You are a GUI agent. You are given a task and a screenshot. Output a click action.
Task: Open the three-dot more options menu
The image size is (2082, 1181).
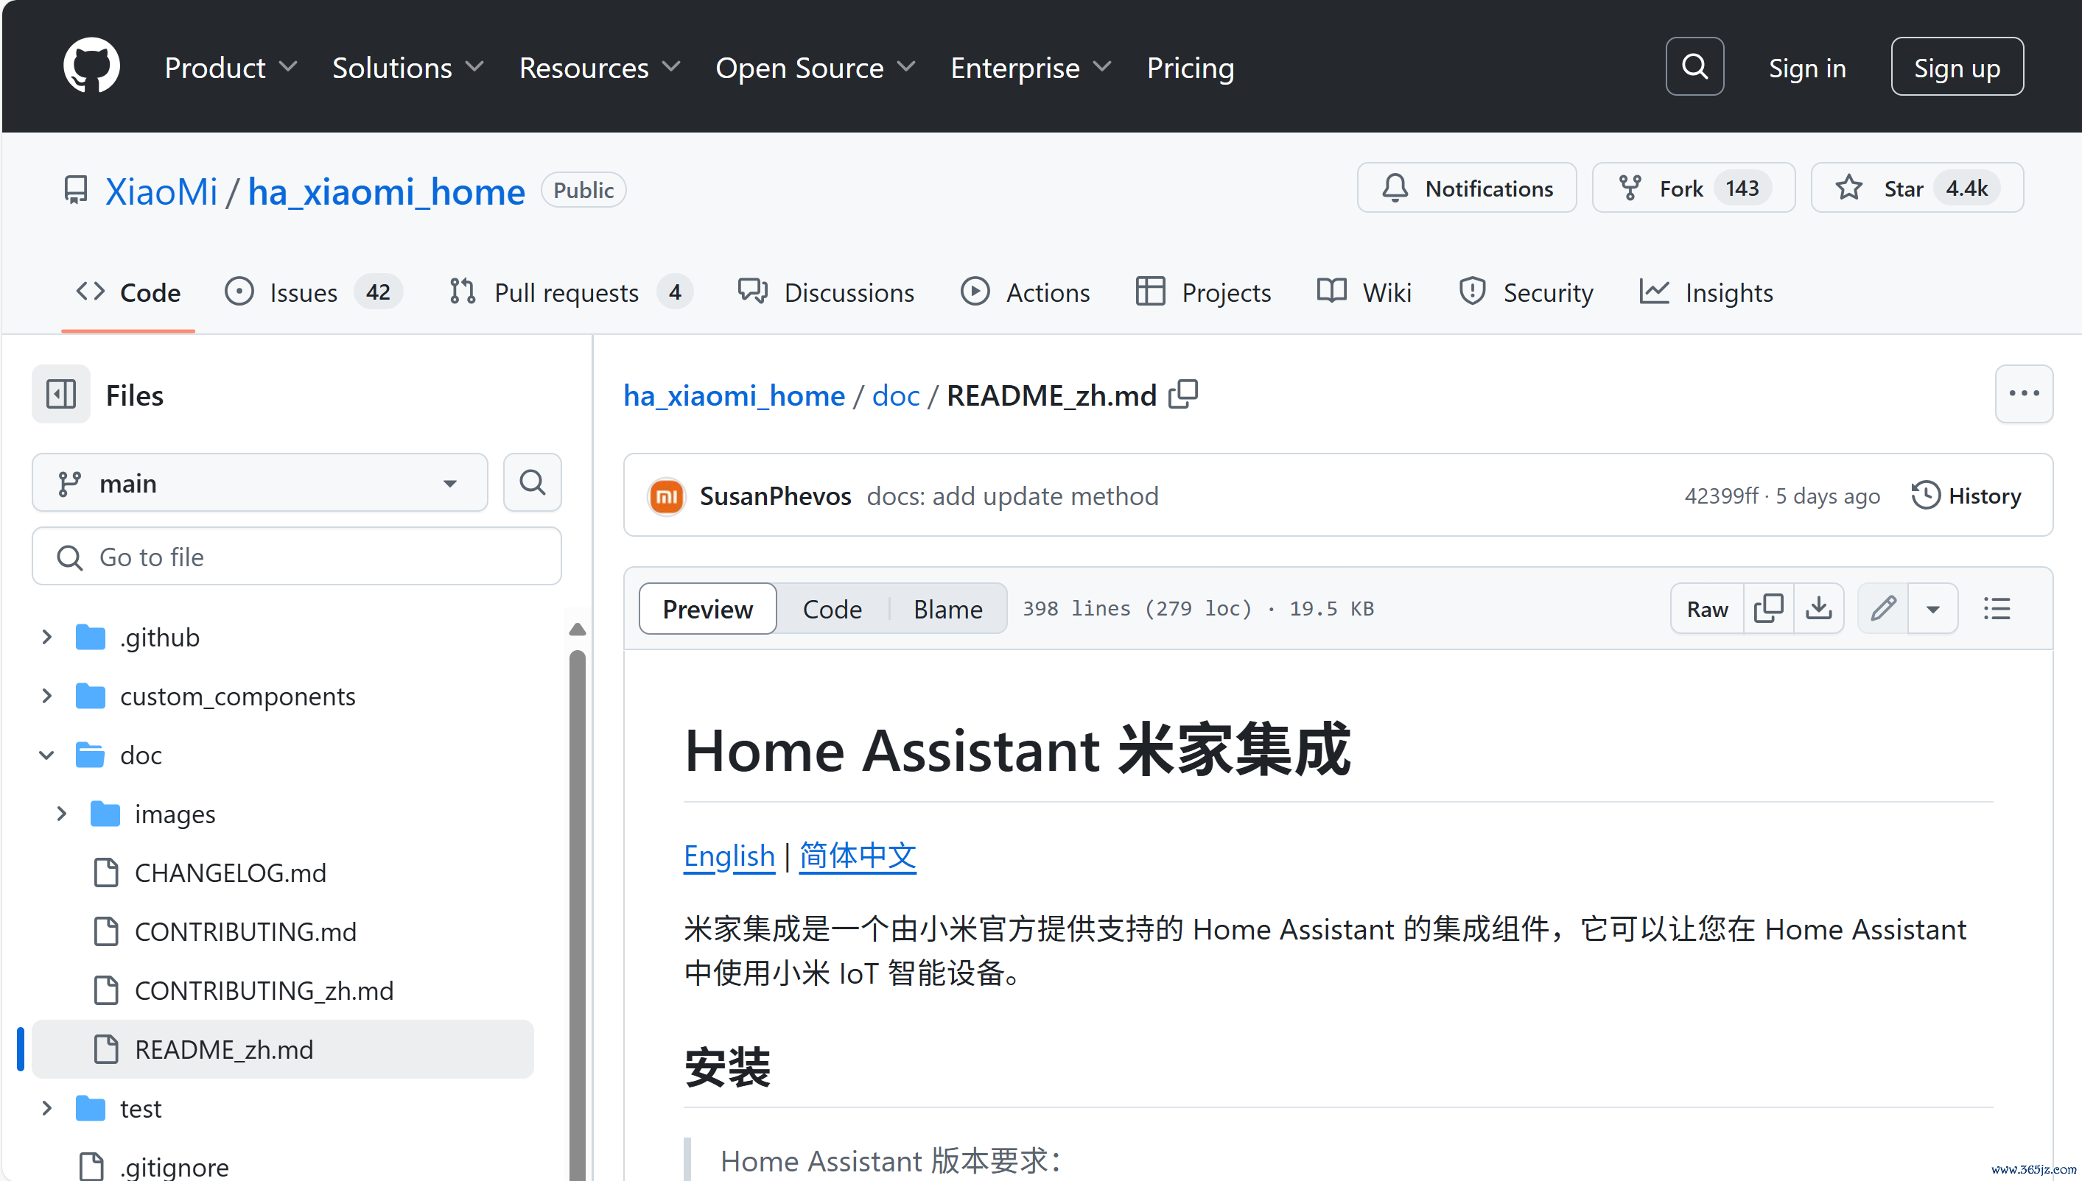(x=2024, y=394)
